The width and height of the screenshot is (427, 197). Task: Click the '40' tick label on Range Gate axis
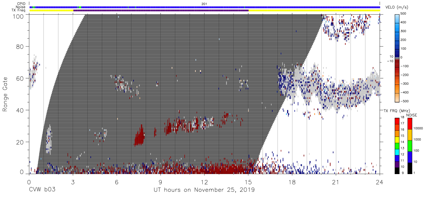(x=19, y=110)
